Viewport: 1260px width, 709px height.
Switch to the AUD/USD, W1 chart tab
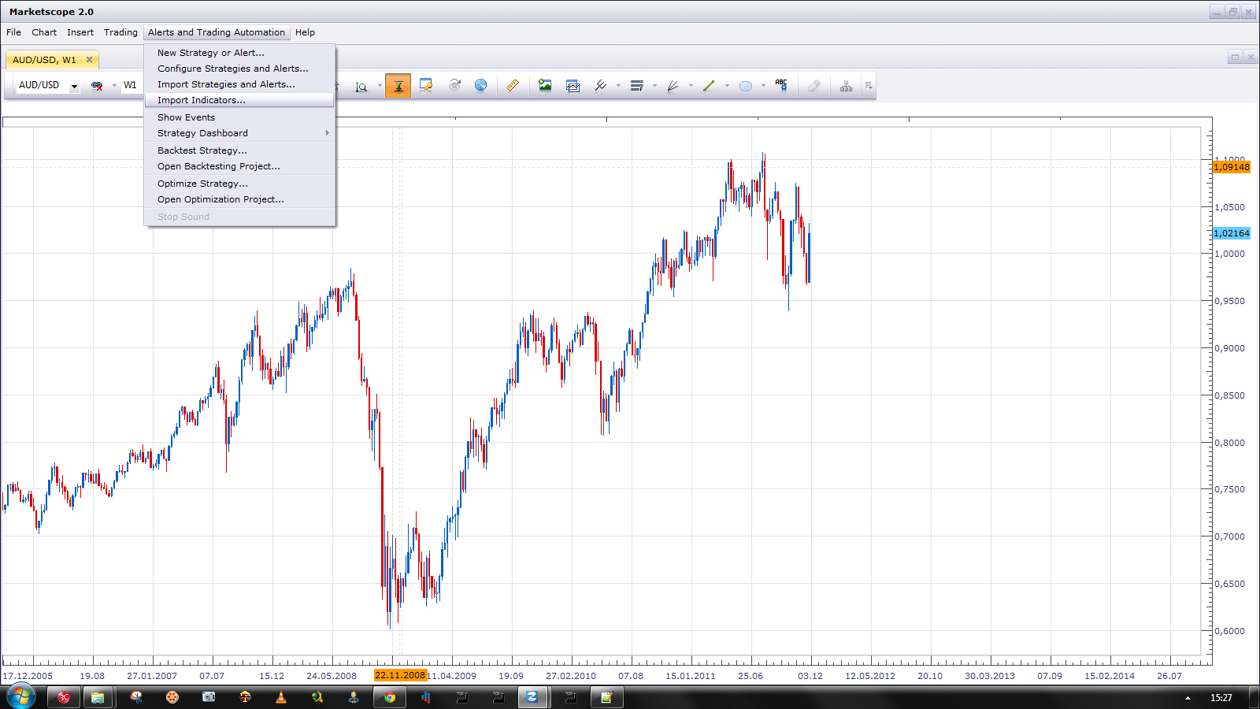pyautogui.click(x=45, y=60)
